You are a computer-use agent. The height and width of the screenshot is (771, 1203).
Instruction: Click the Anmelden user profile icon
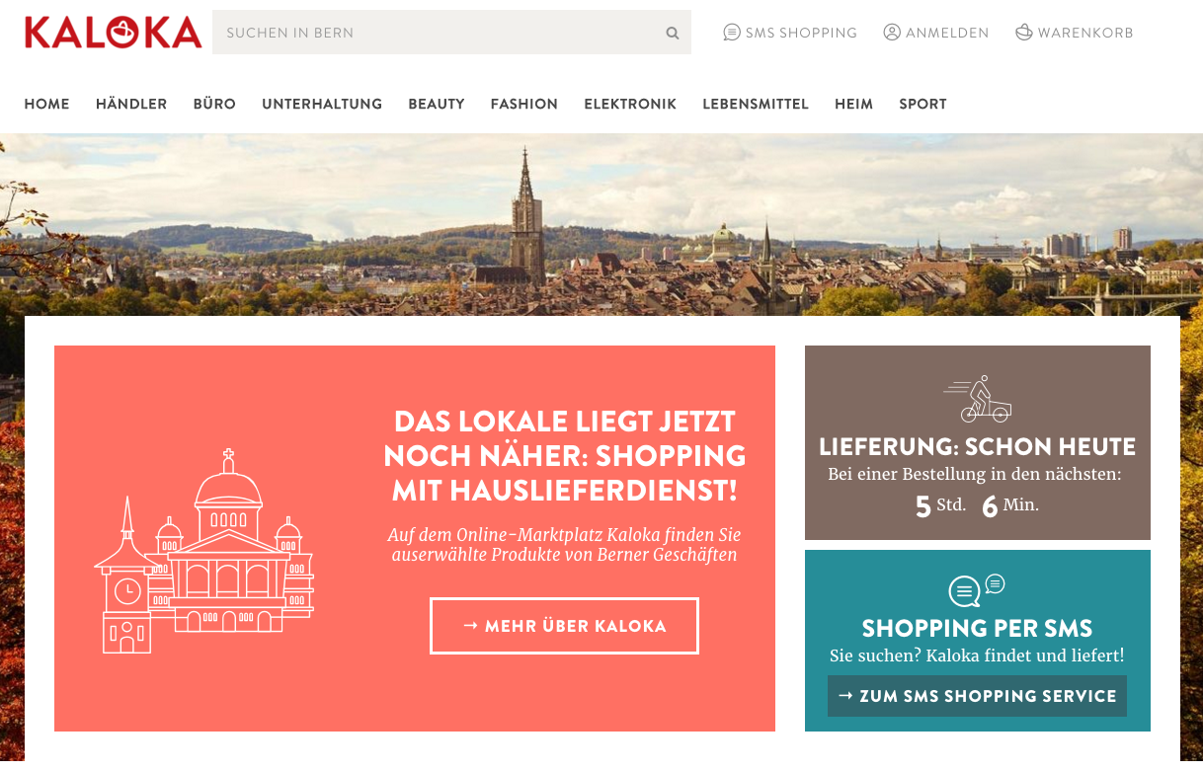(x=892, y=33)
